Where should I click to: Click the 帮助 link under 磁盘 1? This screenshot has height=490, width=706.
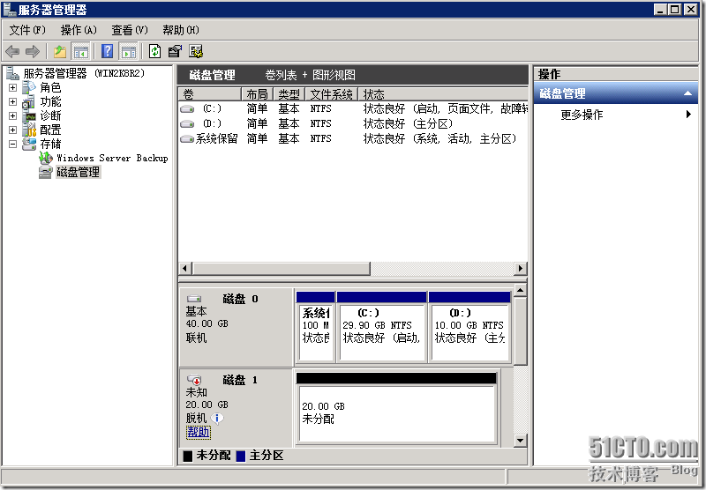tap(198, 433)
